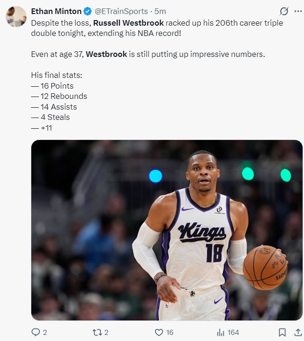Open the @ETrainSports handle link
Image resolution: width=304 pixels, height=341 pixels.
121,11
